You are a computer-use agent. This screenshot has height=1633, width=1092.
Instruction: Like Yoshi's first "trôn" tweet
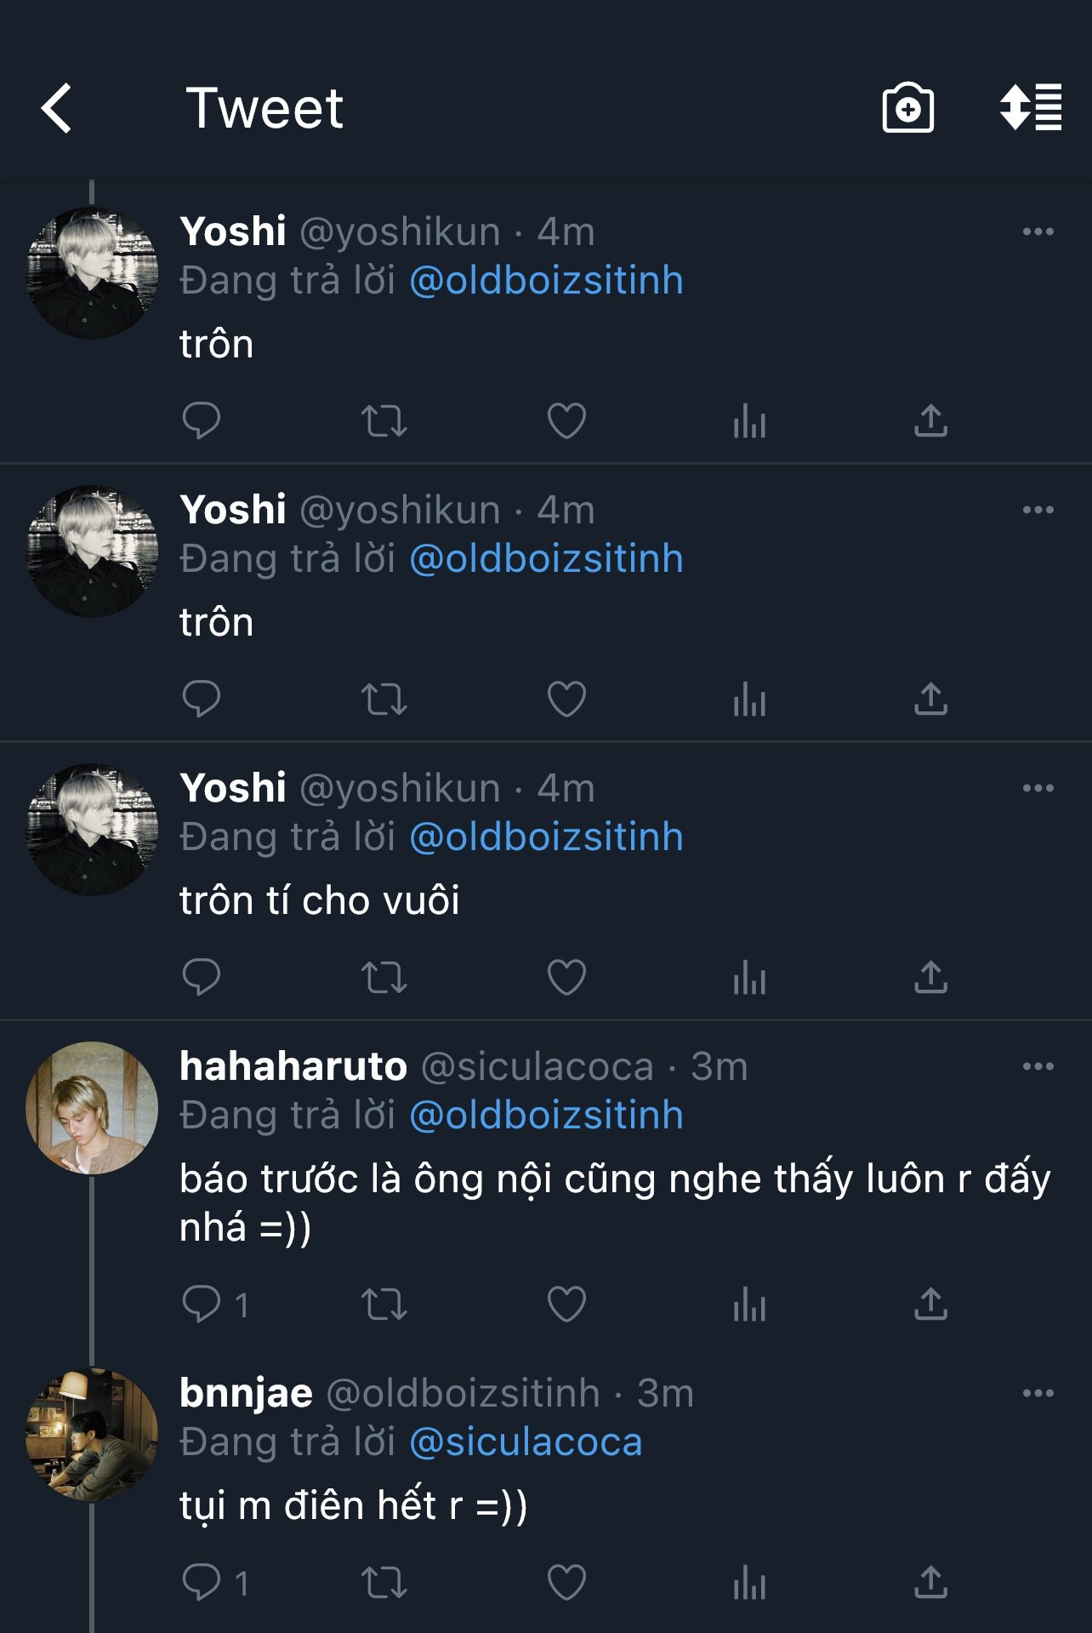pyautogui.click(x=566, y=420)
